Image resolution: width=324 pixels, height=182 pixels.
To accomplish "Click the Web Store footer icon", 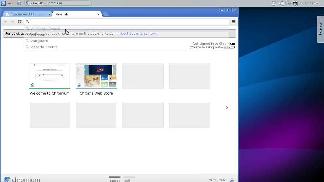I will point(232,180).
